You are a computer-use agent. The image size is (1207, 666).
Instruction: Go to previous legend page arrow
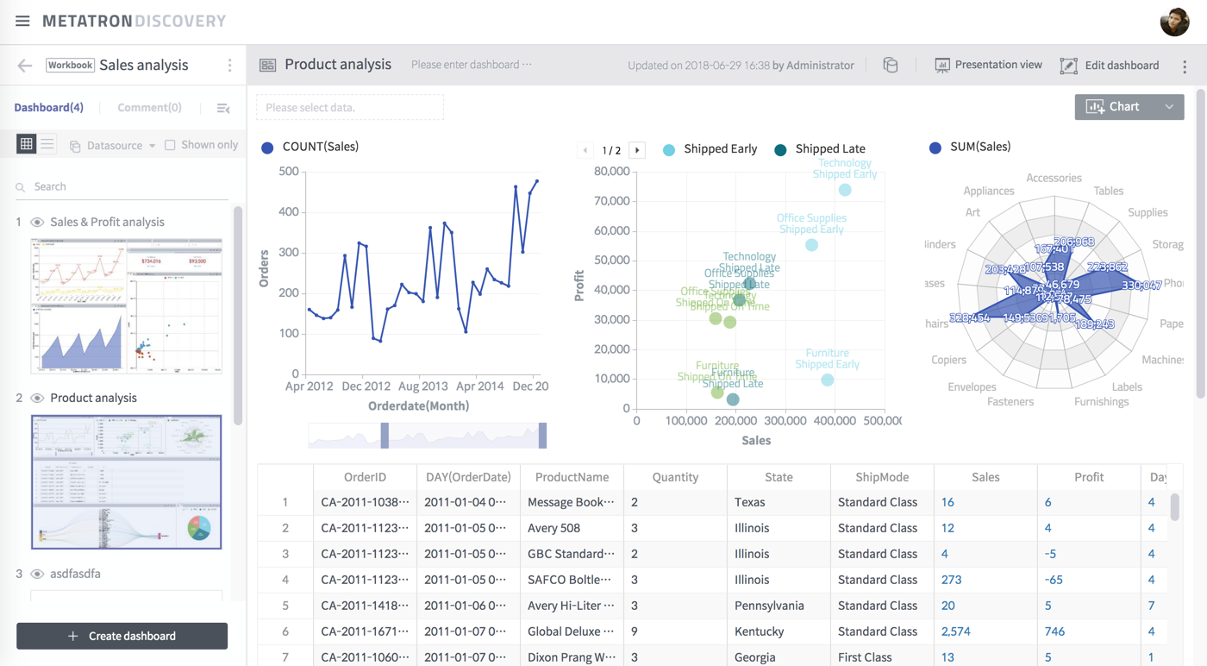(x=585, y=150)
